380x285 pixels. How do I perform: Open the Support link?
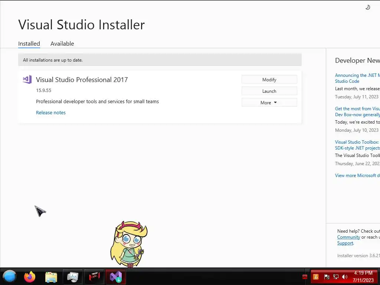point(345,243)
